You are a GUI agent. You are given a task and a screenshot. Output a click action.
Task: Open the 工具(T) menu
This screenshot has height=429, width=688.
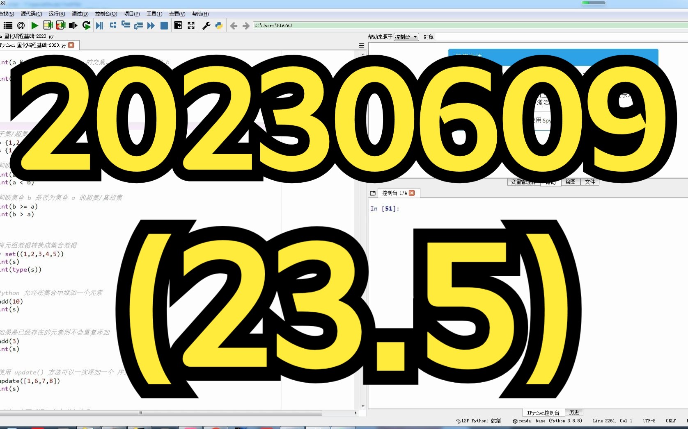pyautogui.click(x=154, y=14)
